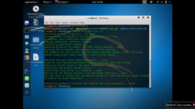Select the vmware-tools-distrib folder on desktop
This screenshot has height=109, width=195.
(36, 40)
